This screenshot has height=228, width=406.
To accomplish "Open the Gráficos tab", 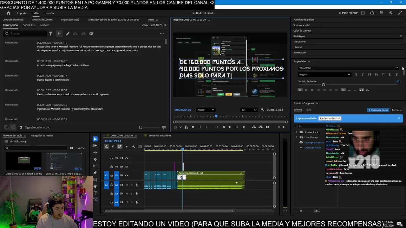I will pyautogui.click(x=44, y=25).
